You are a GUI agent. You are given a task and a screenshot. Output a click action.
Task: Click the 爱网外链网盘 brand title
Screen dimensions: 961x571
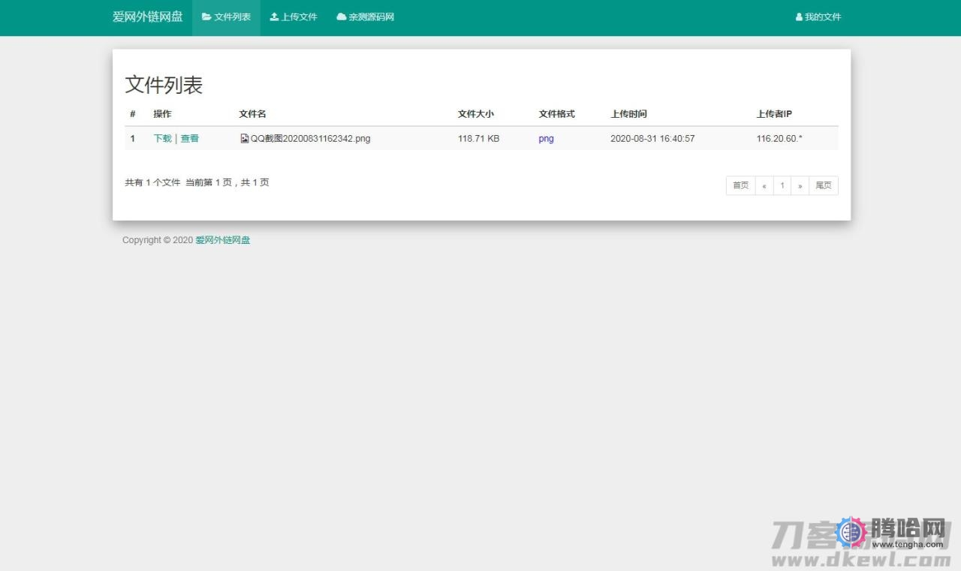(148, 17)
